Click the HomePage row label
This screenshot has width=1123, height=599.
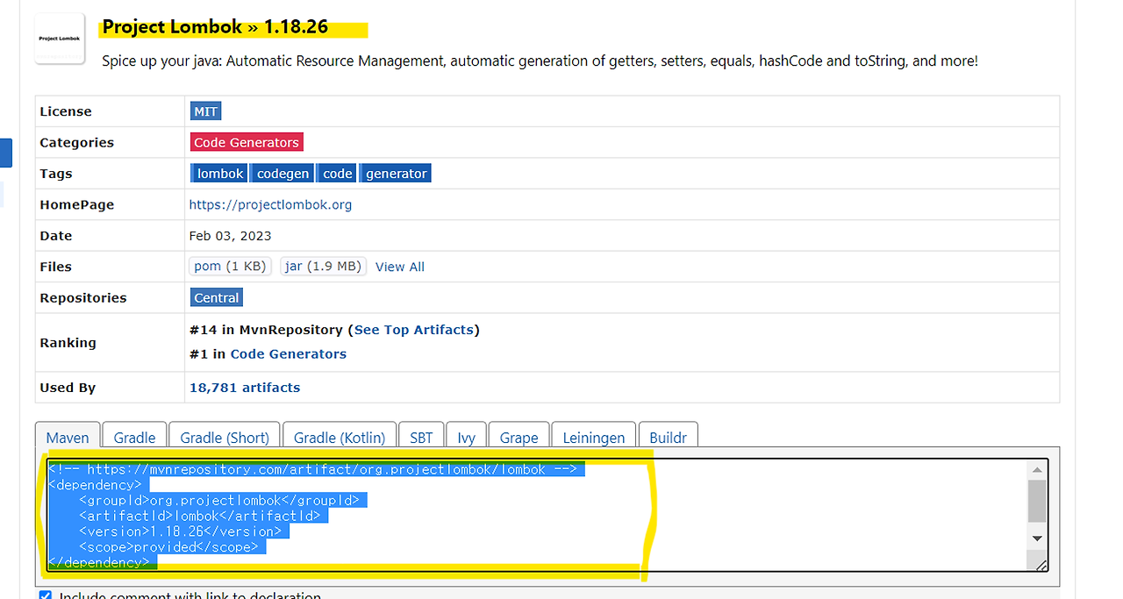[77, 204]
